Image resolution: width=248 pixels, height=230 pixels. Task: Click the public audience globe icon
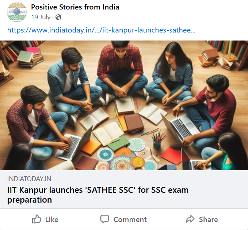pos(58,17)
